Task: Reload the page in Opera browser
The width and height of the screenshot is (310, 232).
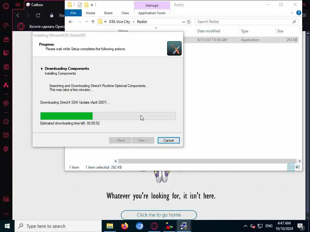Action: pyautogui.click(x=38, y=15)
